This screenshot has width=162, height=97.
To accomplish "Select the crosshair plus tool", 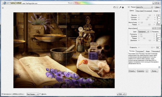I will [x=117, y=7].
